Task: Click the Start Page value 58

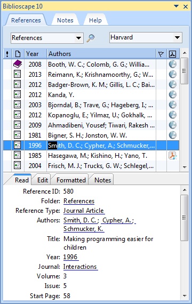Action: click(67, 295)
